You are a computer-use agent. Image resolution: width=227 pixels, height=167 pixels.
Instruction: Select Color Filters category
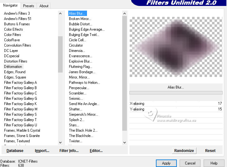tap(12, 35)
